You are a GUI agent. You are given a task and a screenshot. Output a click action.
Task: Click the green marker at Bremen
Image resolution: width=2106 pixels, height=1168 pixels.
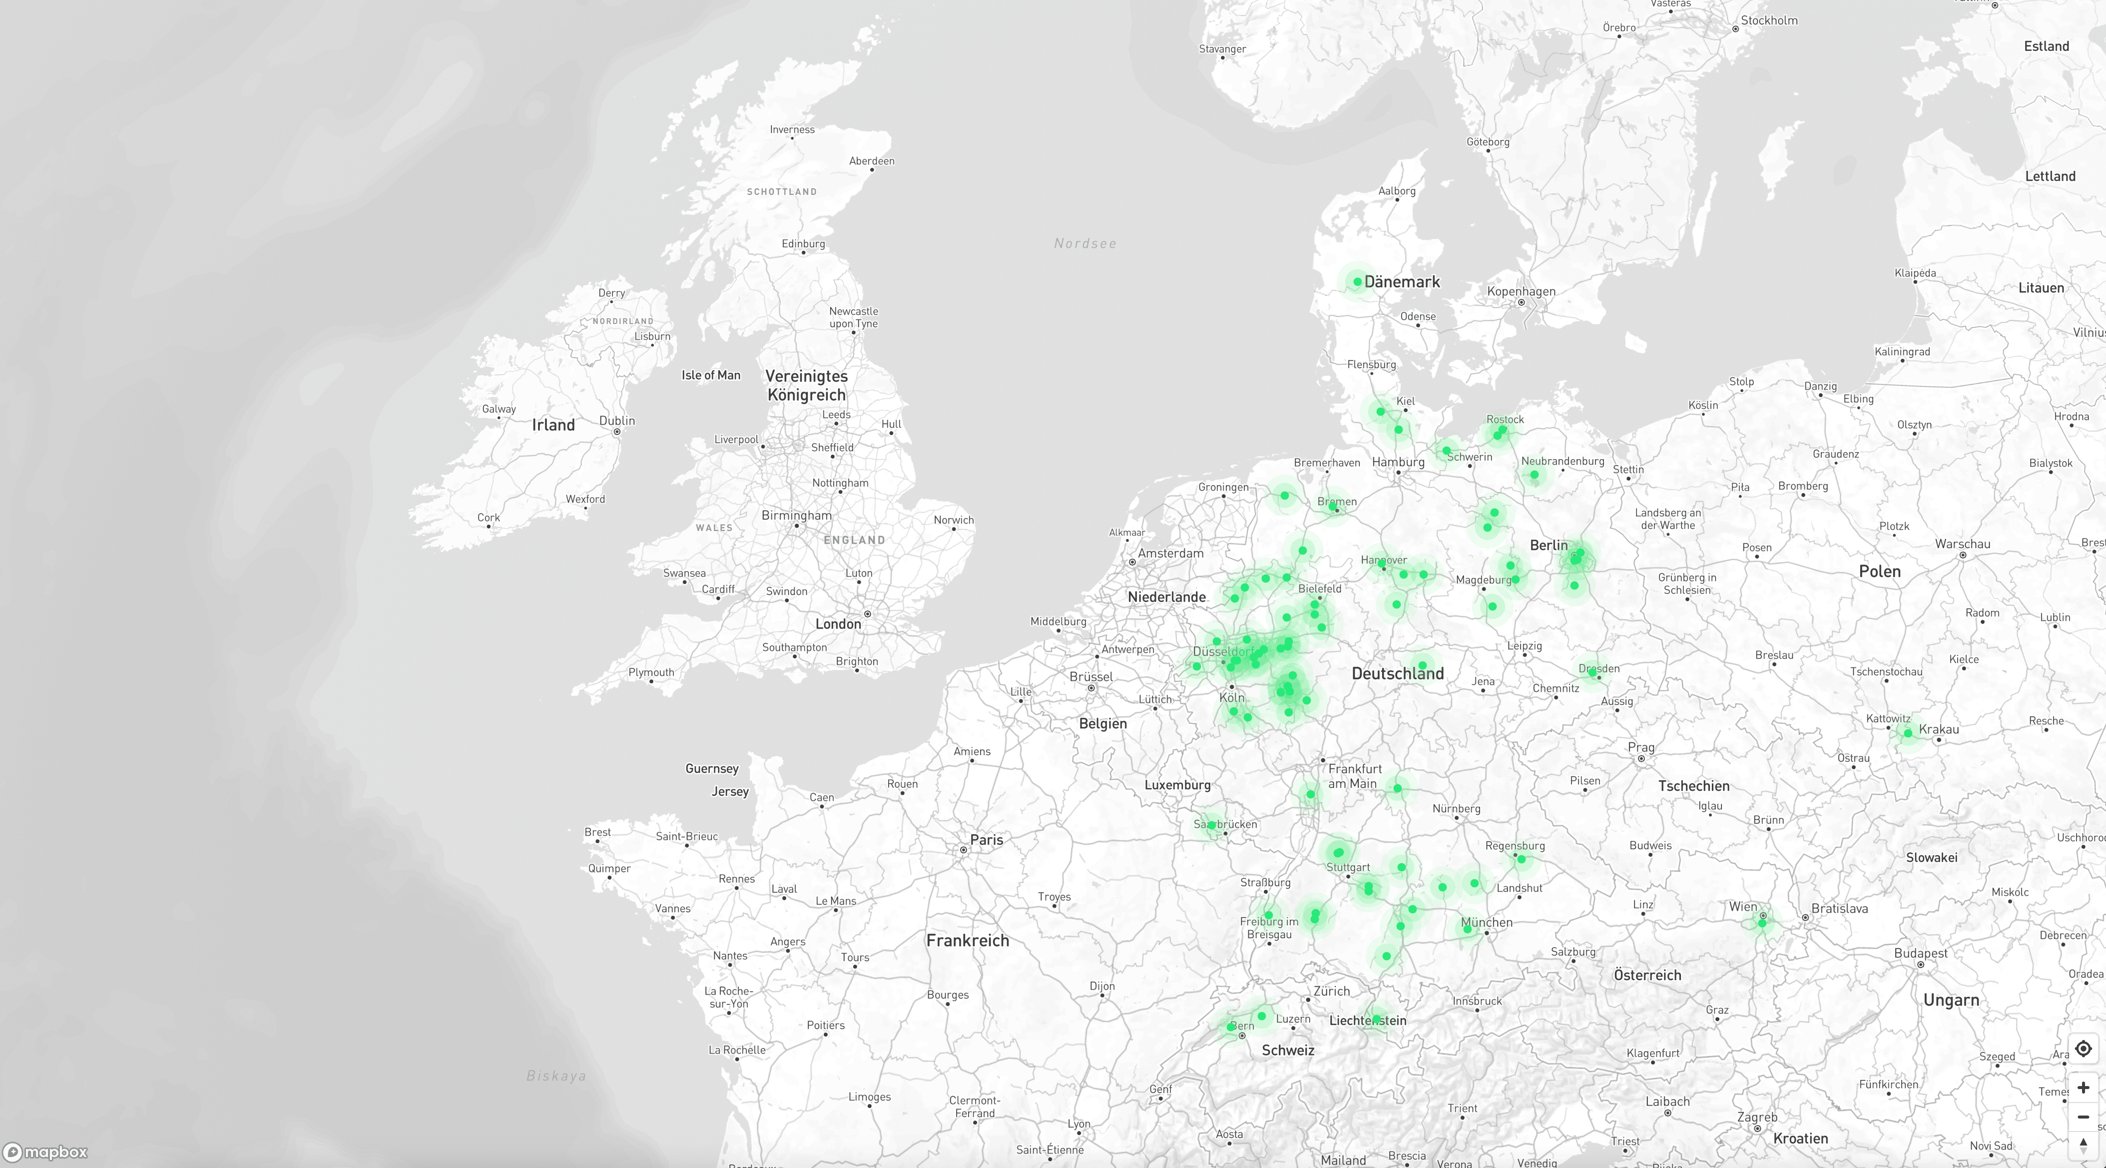click(x=1333, y=507)
